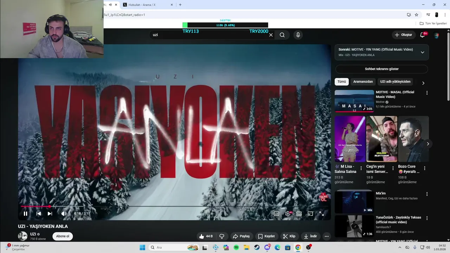Open account avatar menu

coord(437,35)
